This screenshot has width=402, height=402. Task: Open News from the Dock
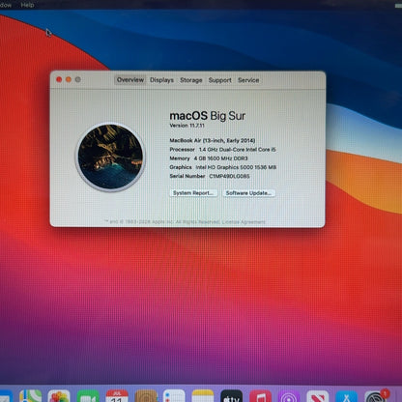click(318, 396)
